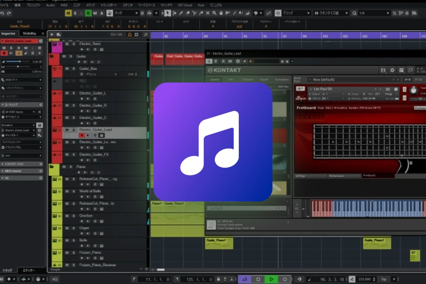426x284 pixels.
Task: Open the VST Cloud menu
Action: tap(185, 5)
